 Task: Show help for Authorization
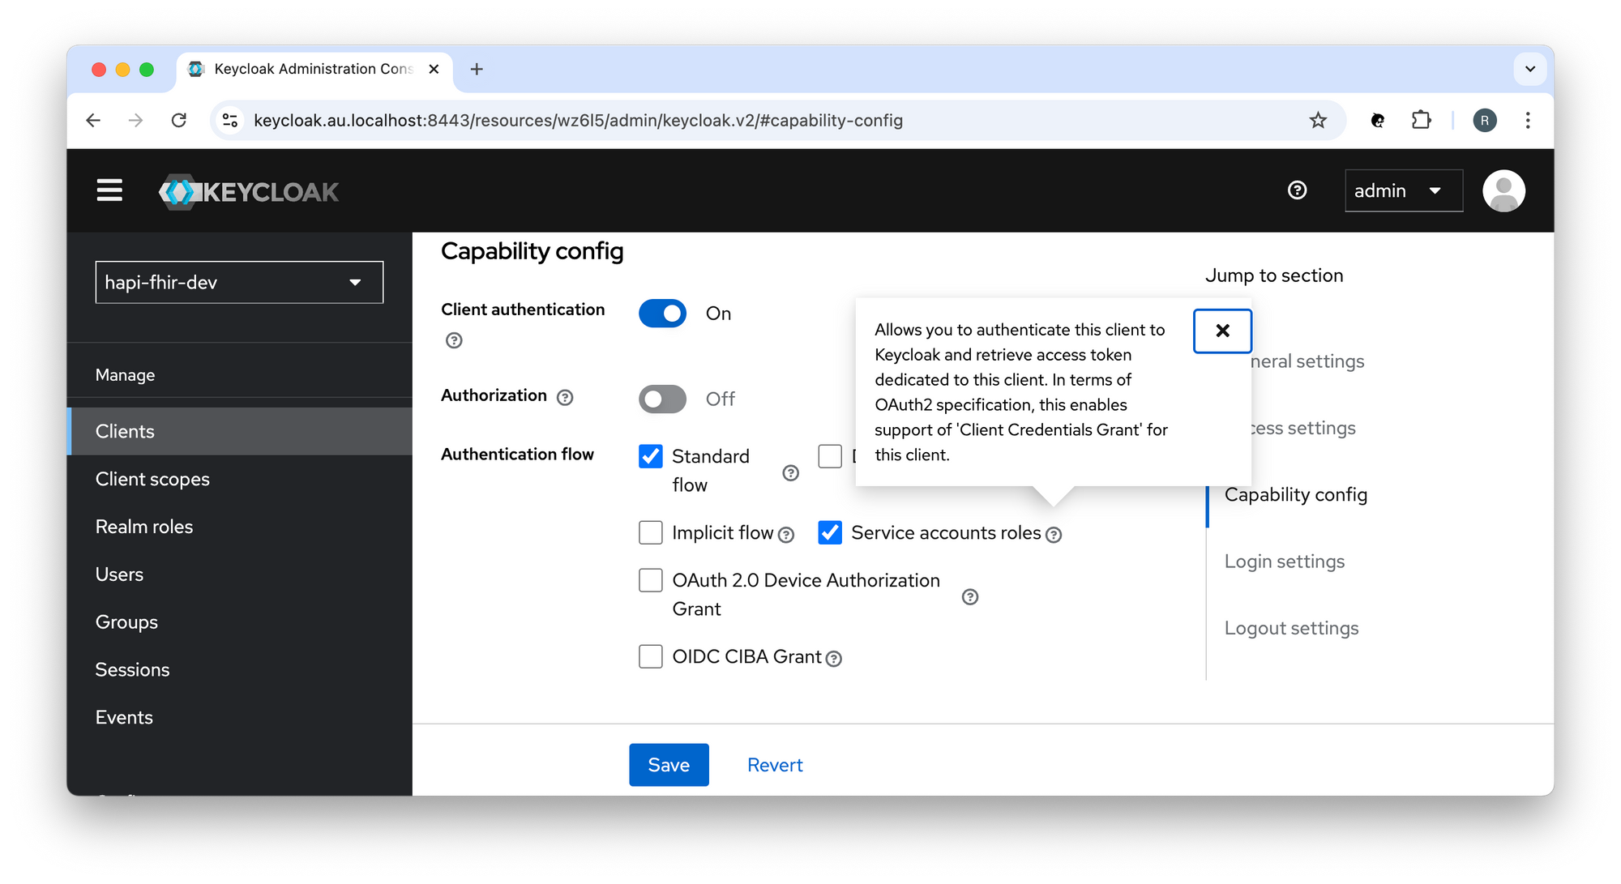[x=565, y=397]
